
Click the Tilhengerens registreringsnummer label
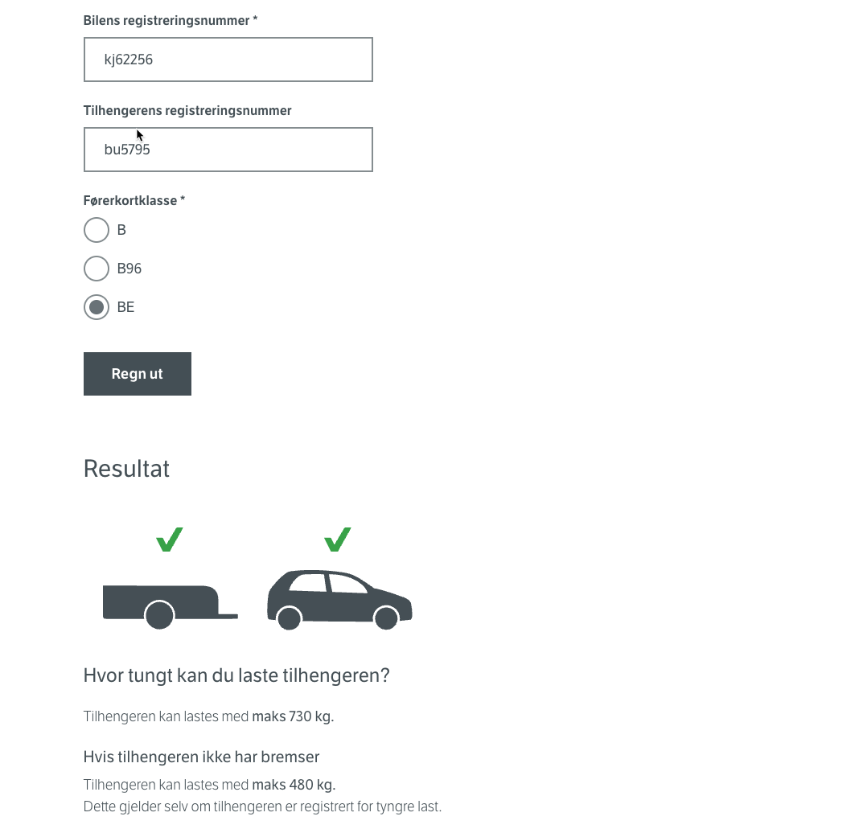pos(187,111)
